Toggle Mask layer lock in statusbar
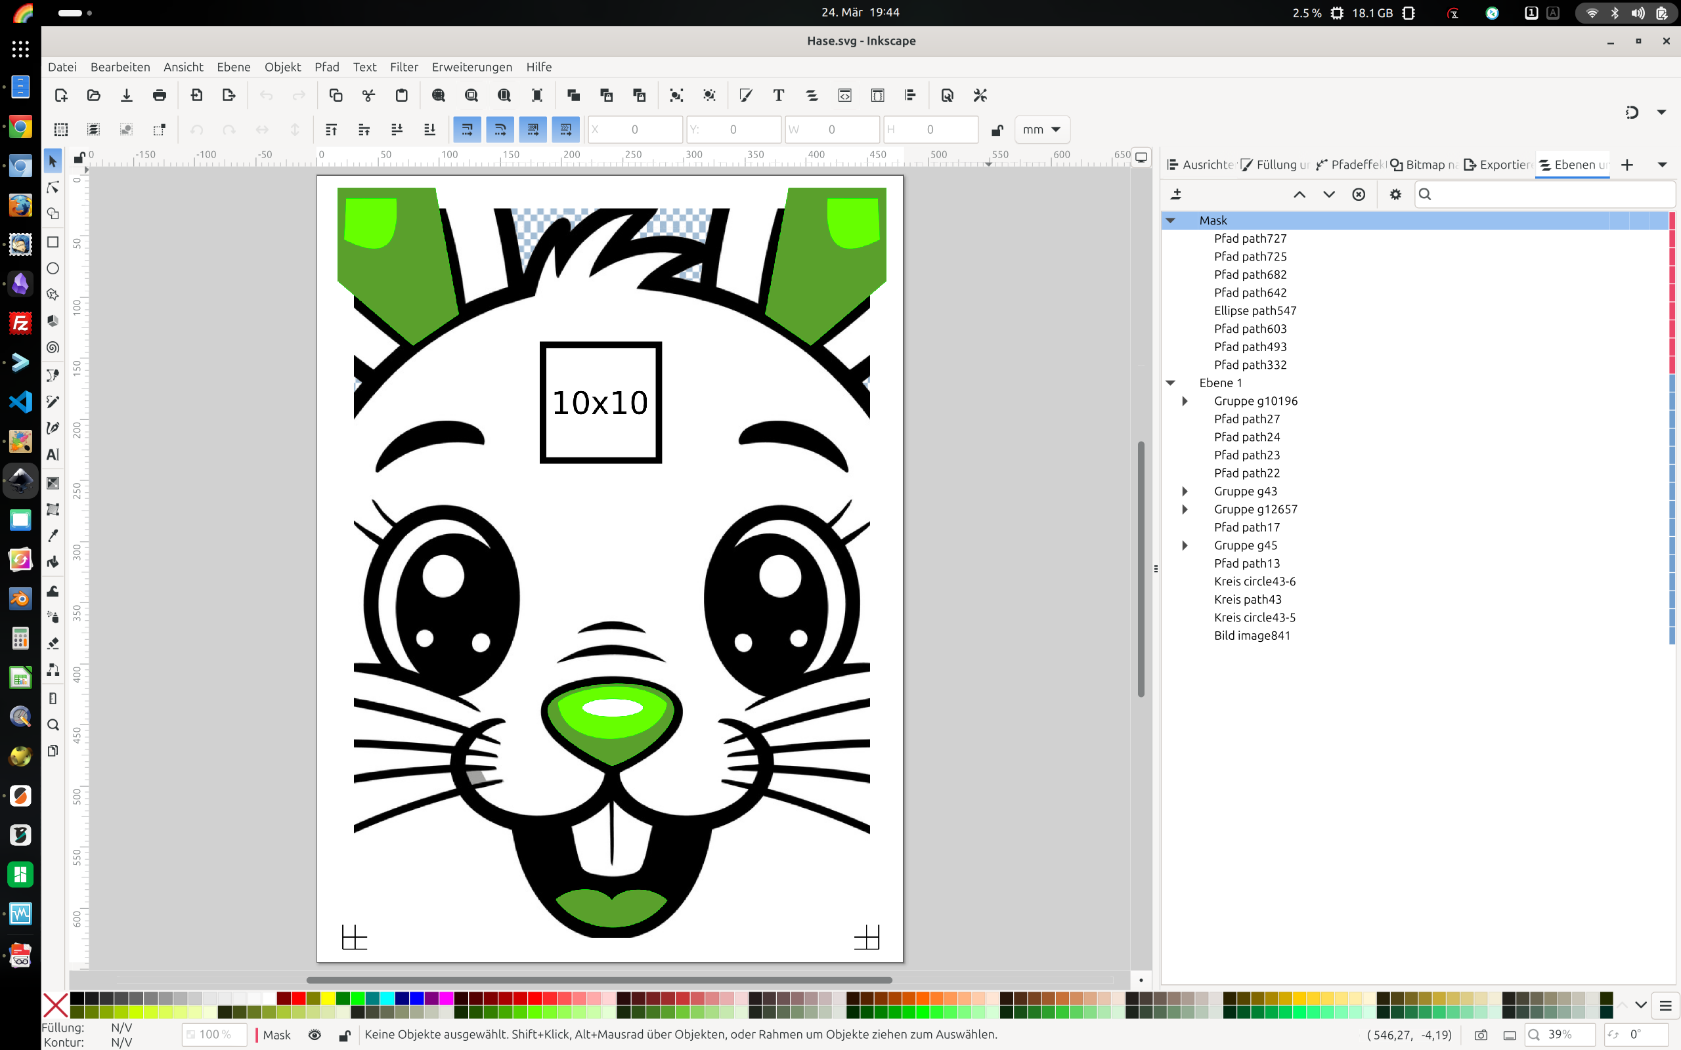The height and width of the screenshot is (1050, 1681). click(x=344, y=1035)
